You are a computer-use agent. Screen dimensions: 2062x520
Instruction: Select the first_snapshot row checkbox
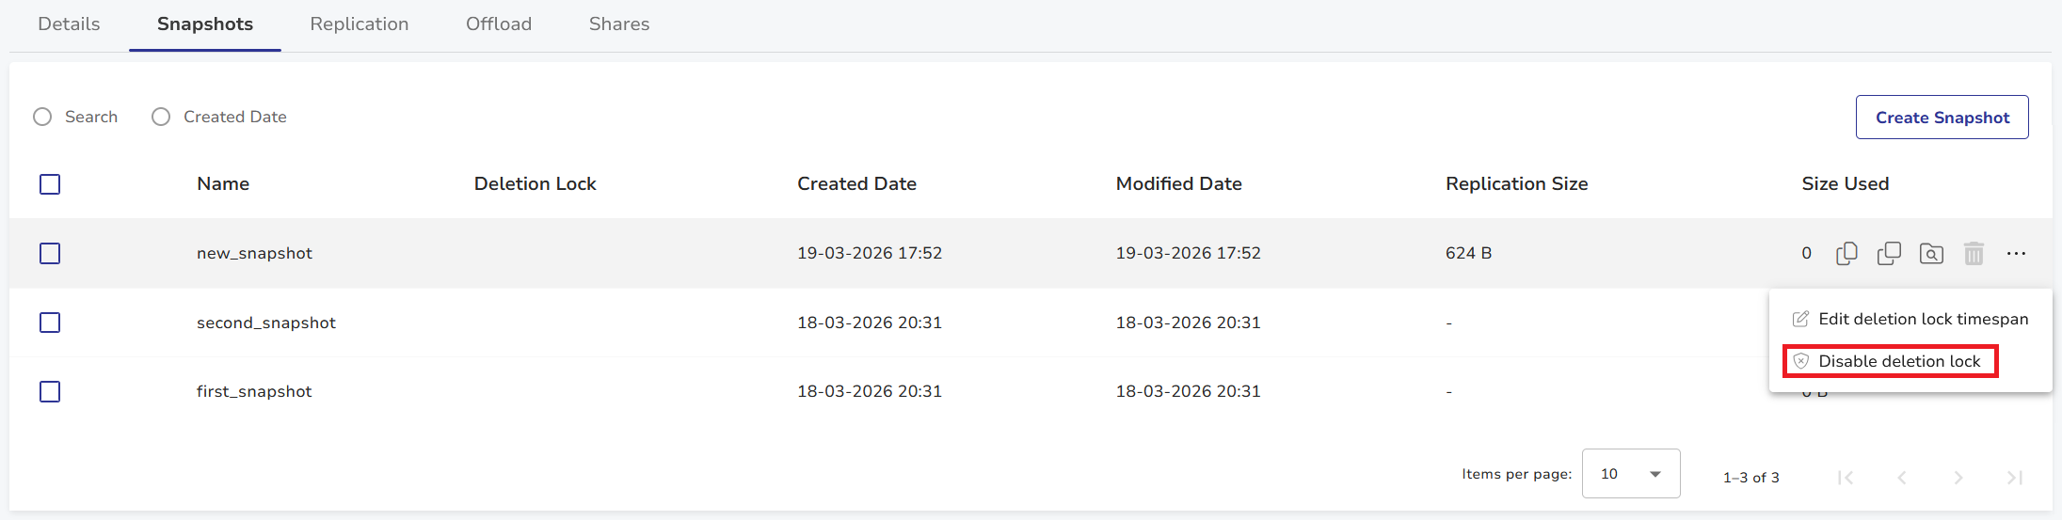pos(50,391)
